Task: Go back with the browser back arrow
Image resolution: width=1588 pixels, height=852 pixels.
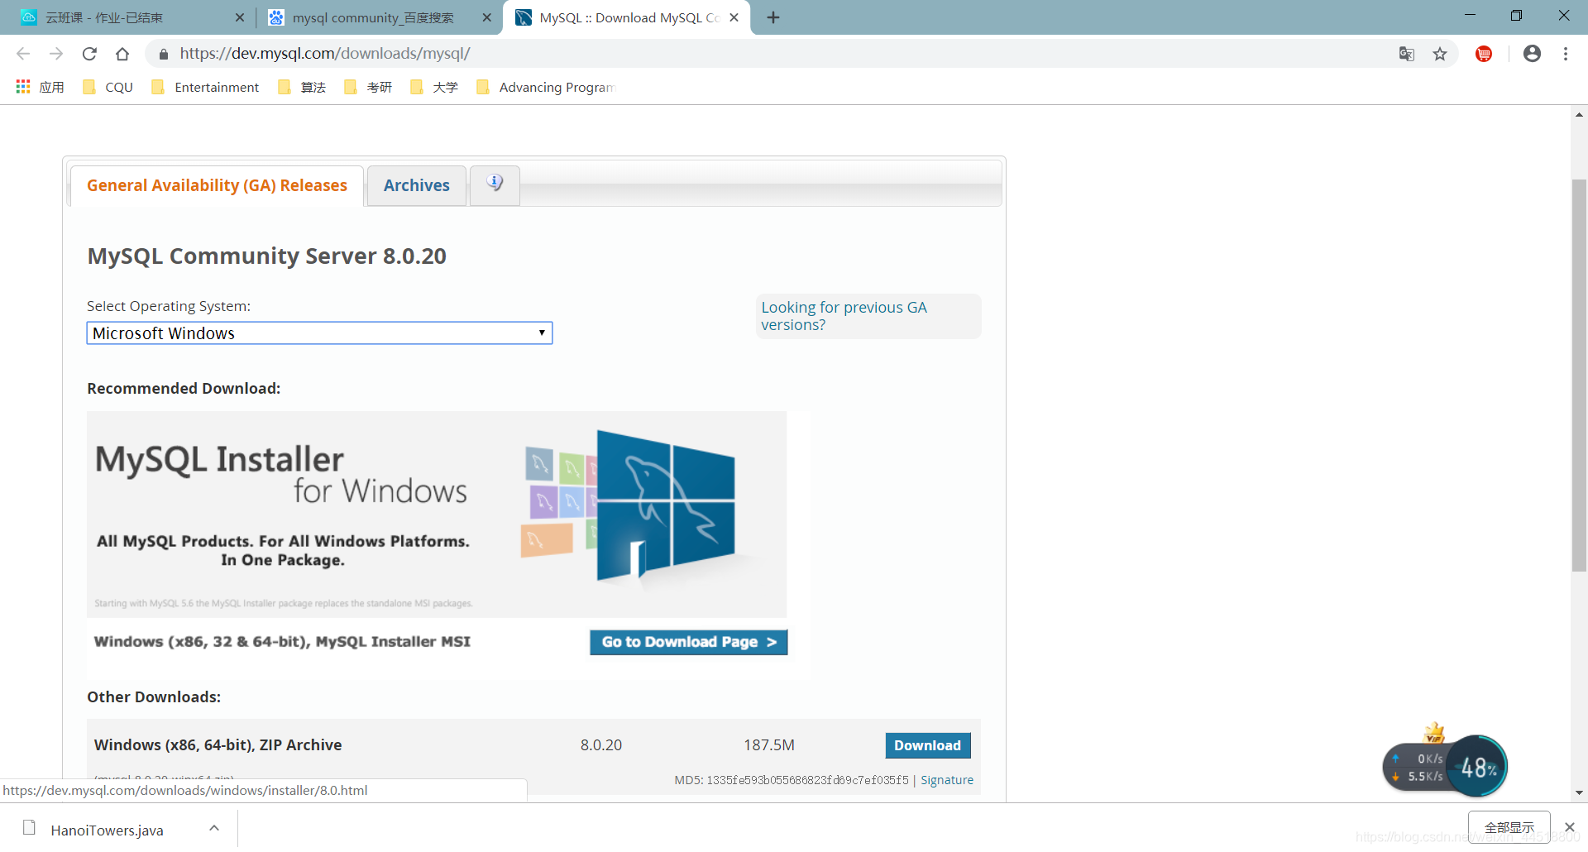Action: [x=23, y=54]
